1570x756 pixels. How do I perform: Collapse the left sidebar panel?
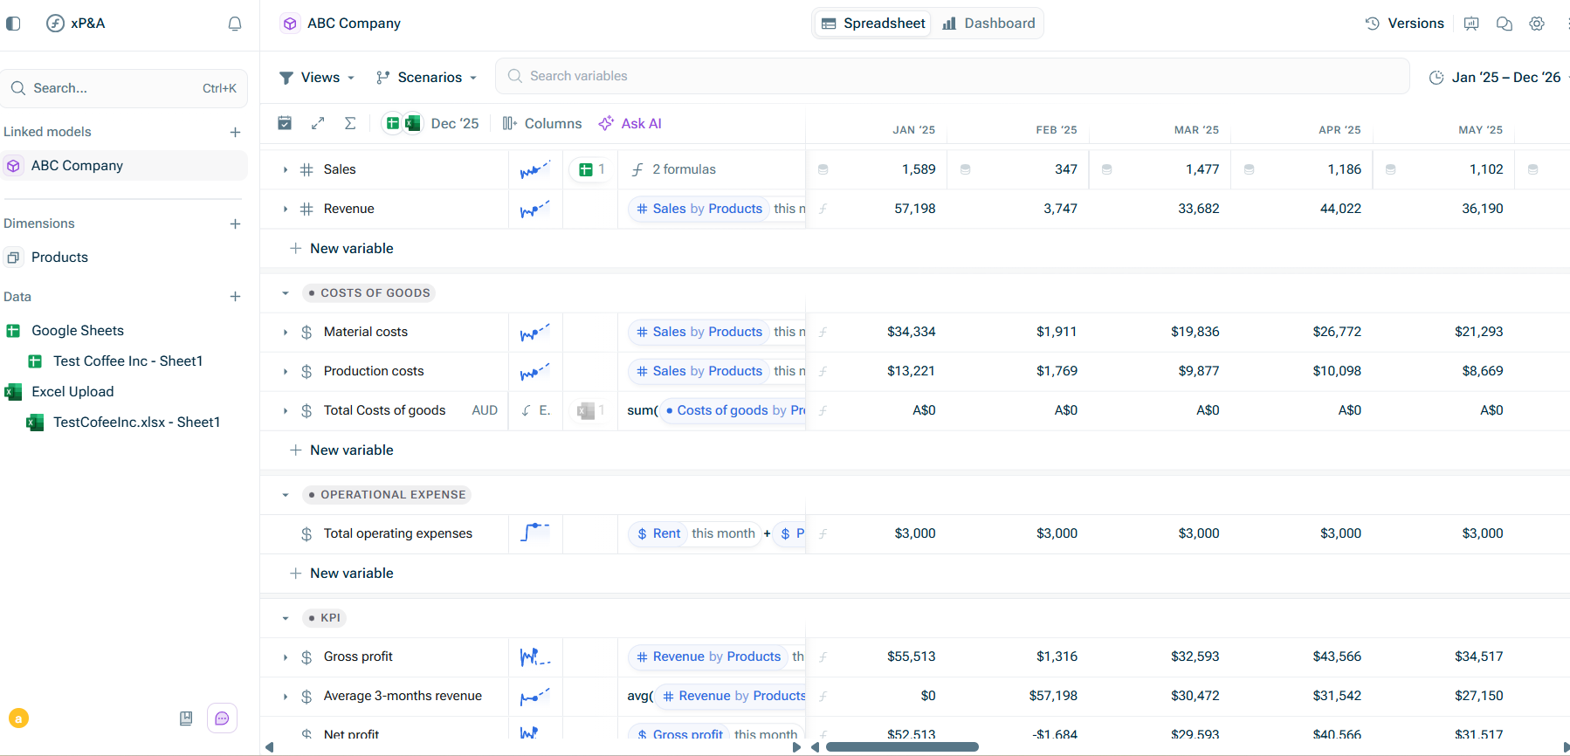click(13, 24)
